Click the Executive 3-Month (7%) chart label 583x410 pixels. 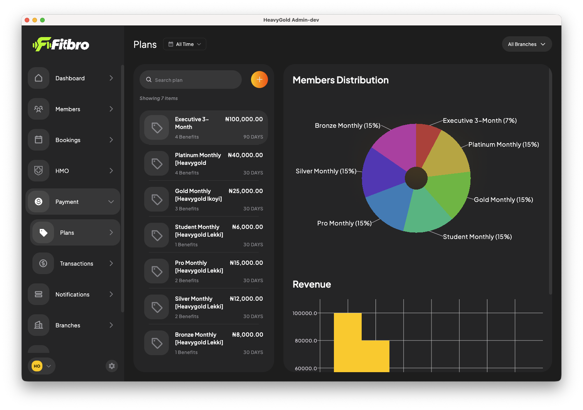(x=480, y=120)
